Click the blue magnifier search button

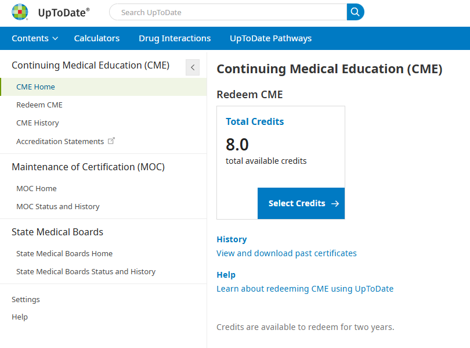(355, 12)
